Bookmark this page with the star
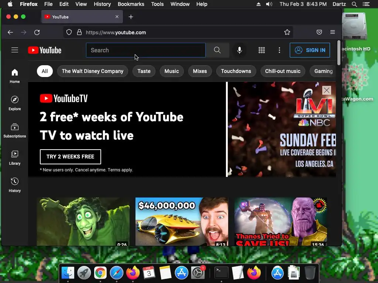 pos(287,32)
